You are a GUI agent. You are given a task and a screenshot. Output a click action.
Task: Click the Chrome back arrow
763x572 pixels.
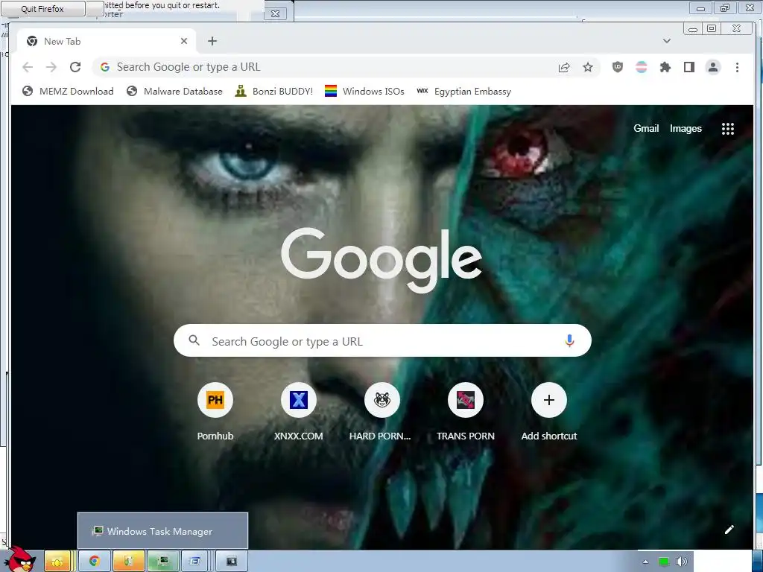click(28, 67)
